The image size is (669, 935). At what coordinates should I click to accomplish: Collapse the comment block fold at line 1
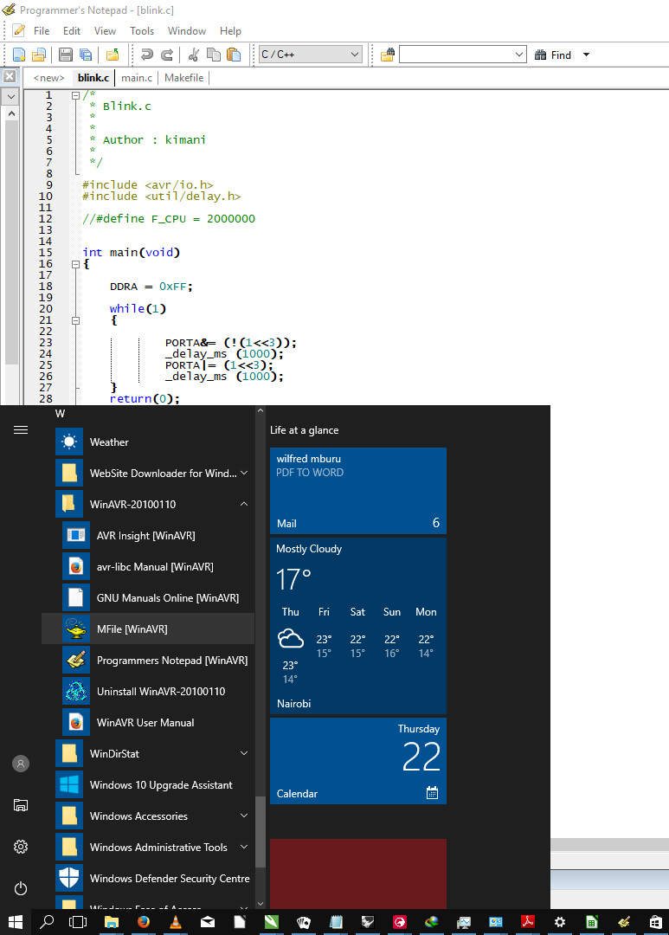tap(75, 95)
